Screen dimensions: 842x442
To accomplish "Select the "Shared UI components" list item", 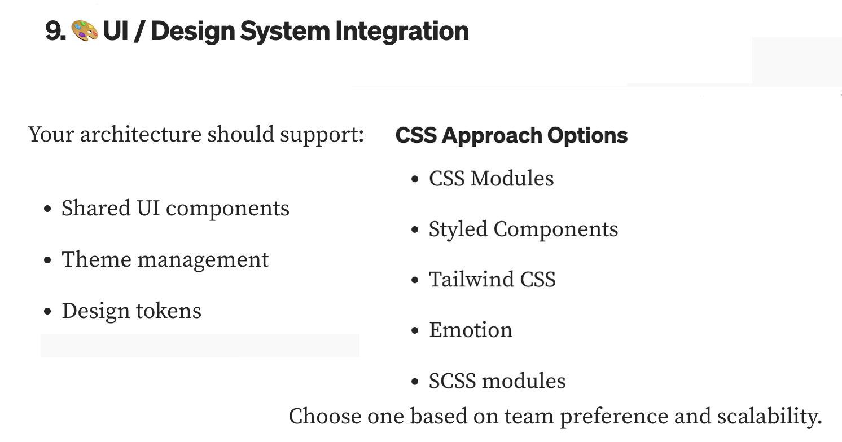I will tap(175, 209).
